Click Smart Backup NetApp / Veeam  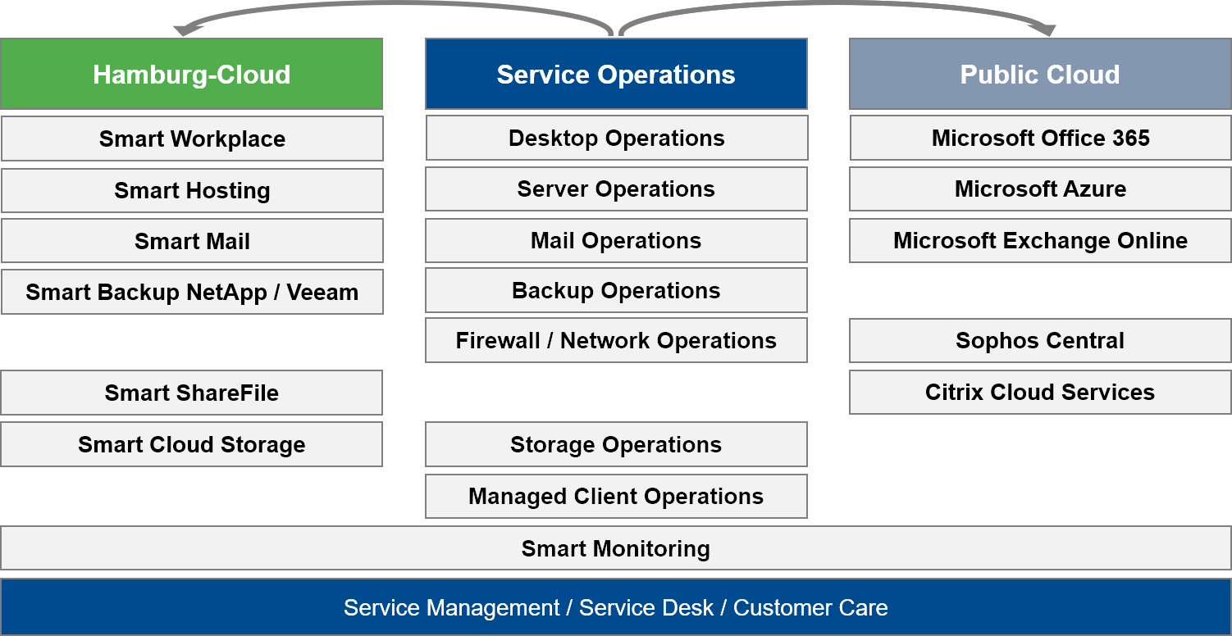pos(192,292)
